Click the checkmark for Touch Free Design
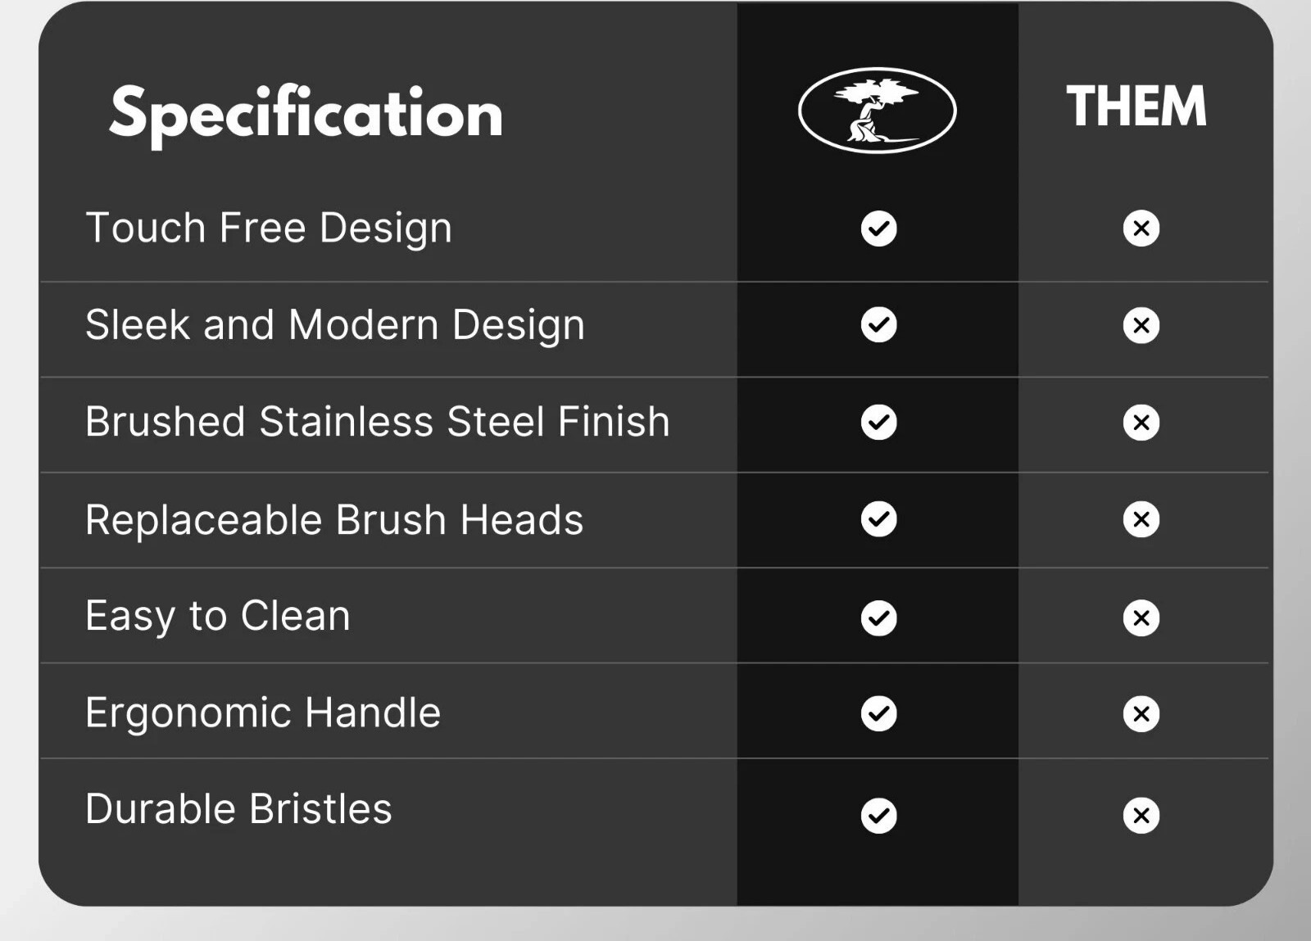 point(879,228)
